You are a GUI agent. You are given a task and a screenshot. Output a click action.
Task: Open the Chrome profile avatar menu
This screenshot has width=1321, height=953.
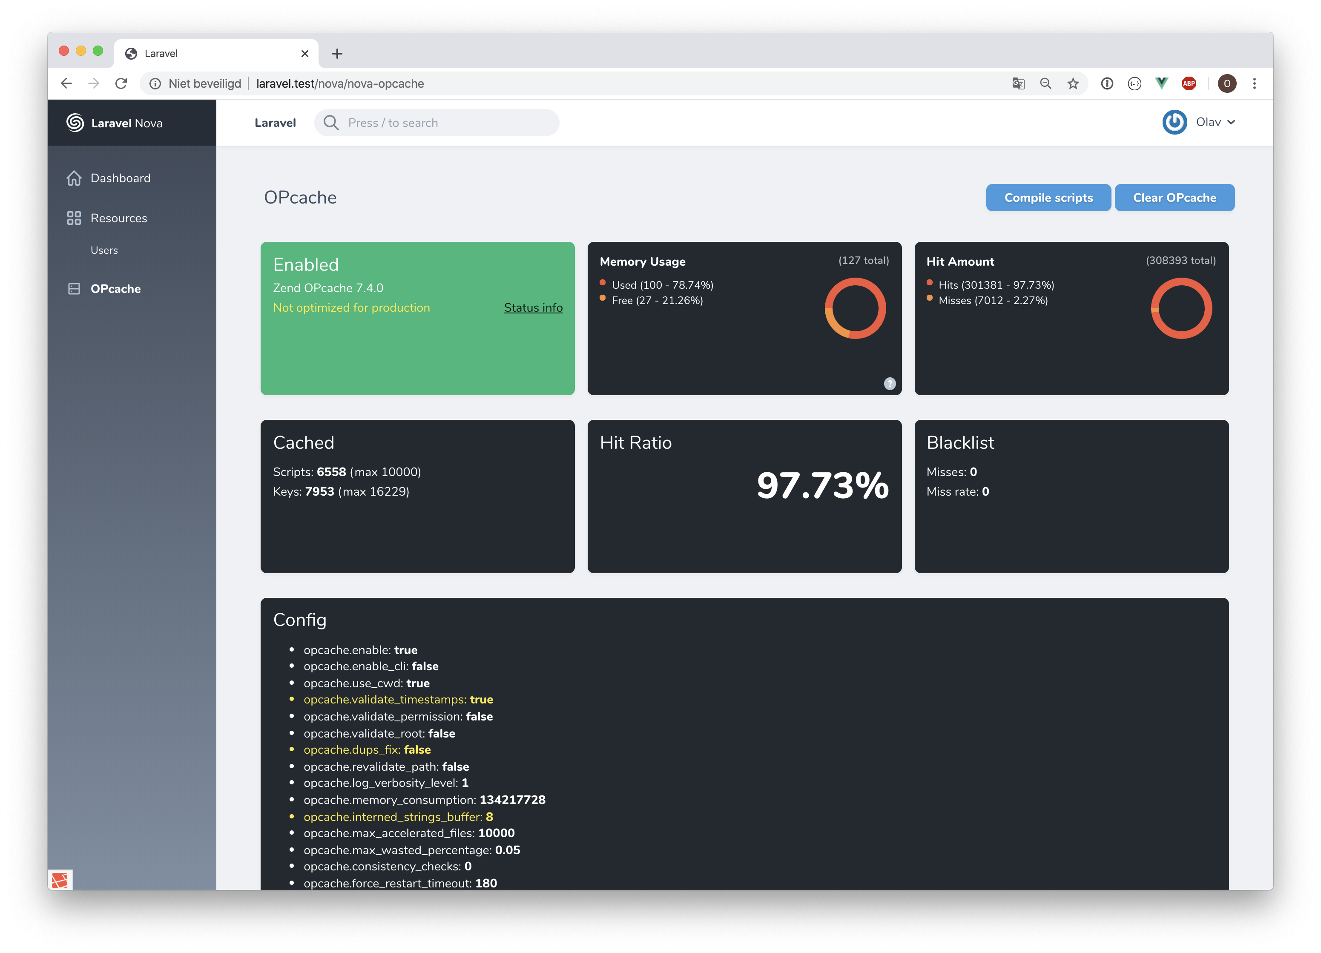coord(1227,83)
